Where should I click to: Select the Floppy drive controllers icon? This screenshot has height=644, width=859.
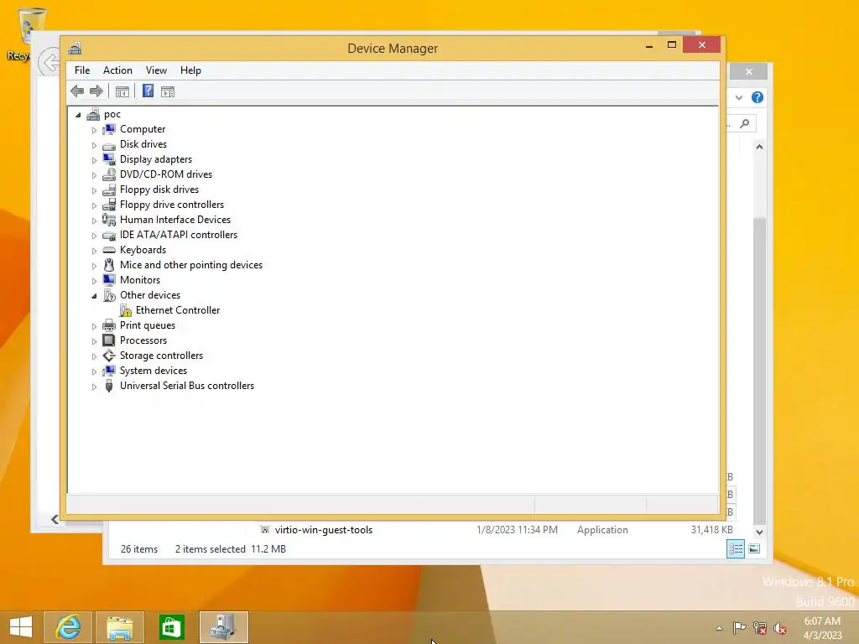coord(109,205)
